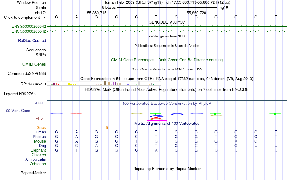Click 'Publications: Sequences in Scientific Articles' title
Image resolution: width=287 pixels, height=180 pixels.
pos(167,46)
